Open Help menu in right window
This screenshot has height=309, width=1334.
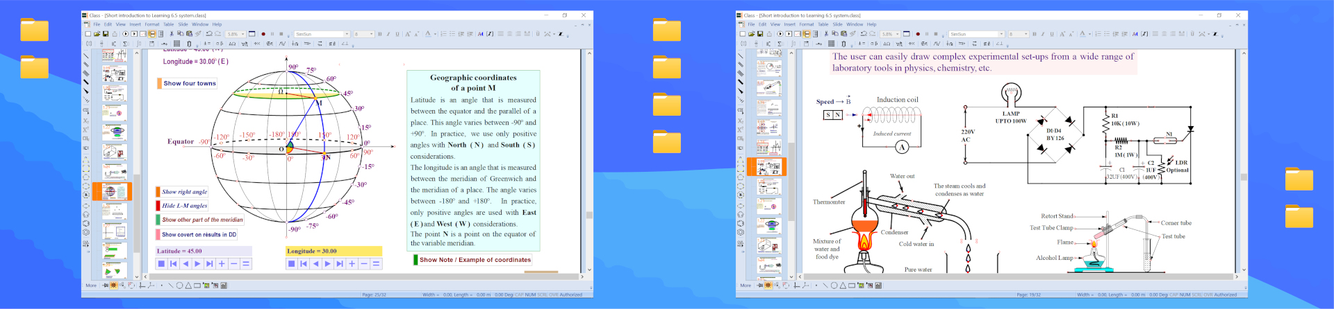871,24
